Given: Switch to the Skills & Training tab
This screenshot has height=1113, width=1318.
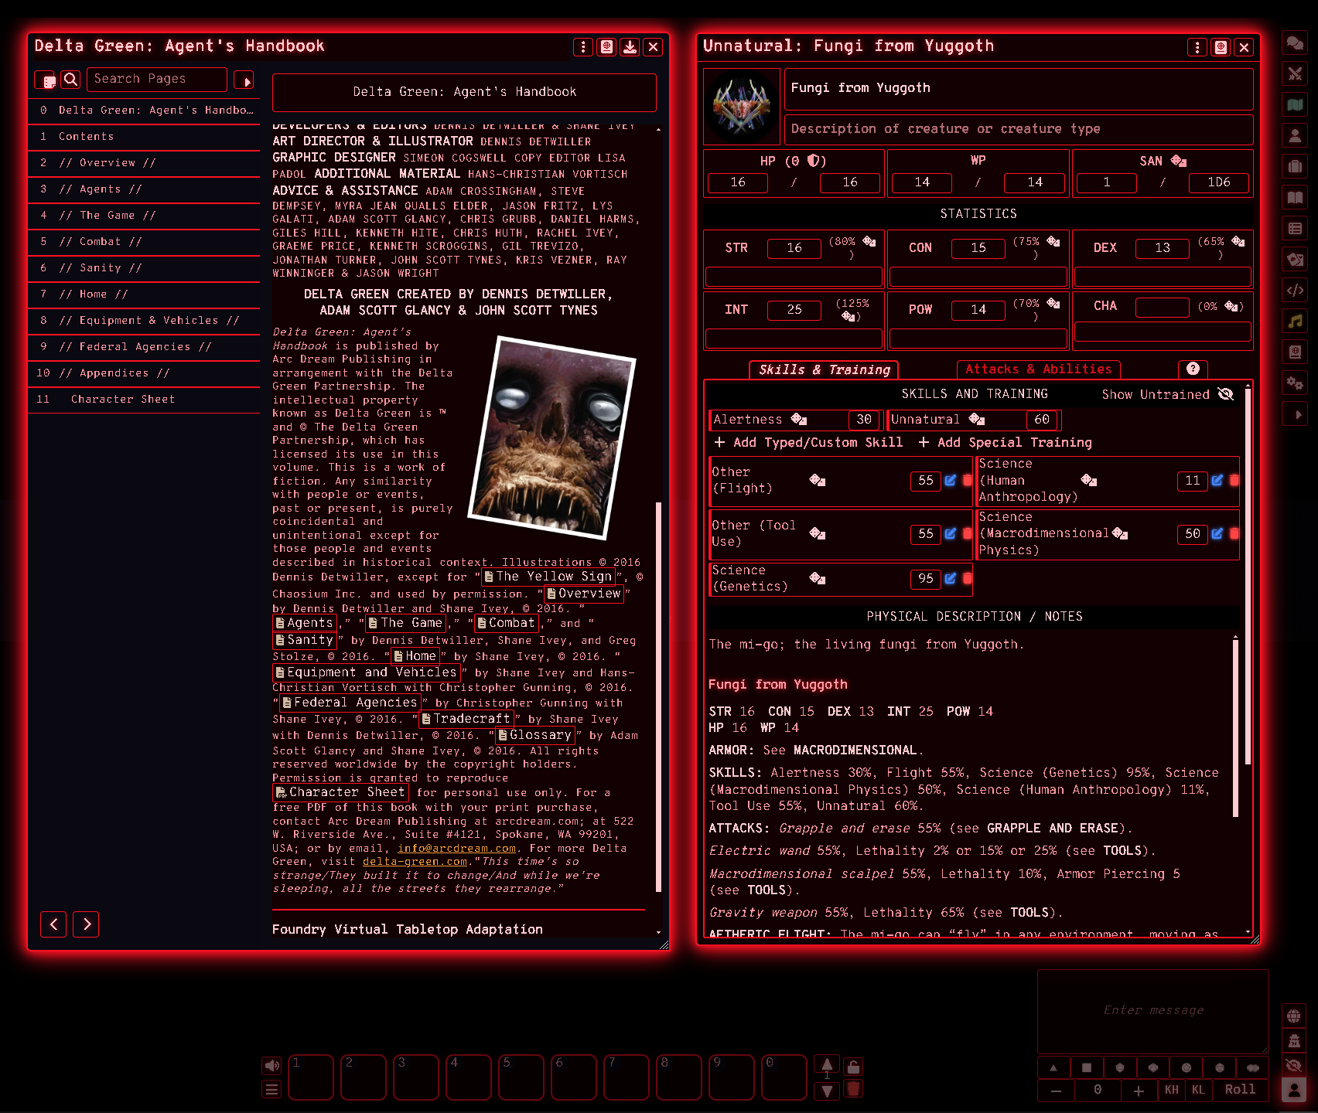Looking at the screenshot, I should coord(825,369).
